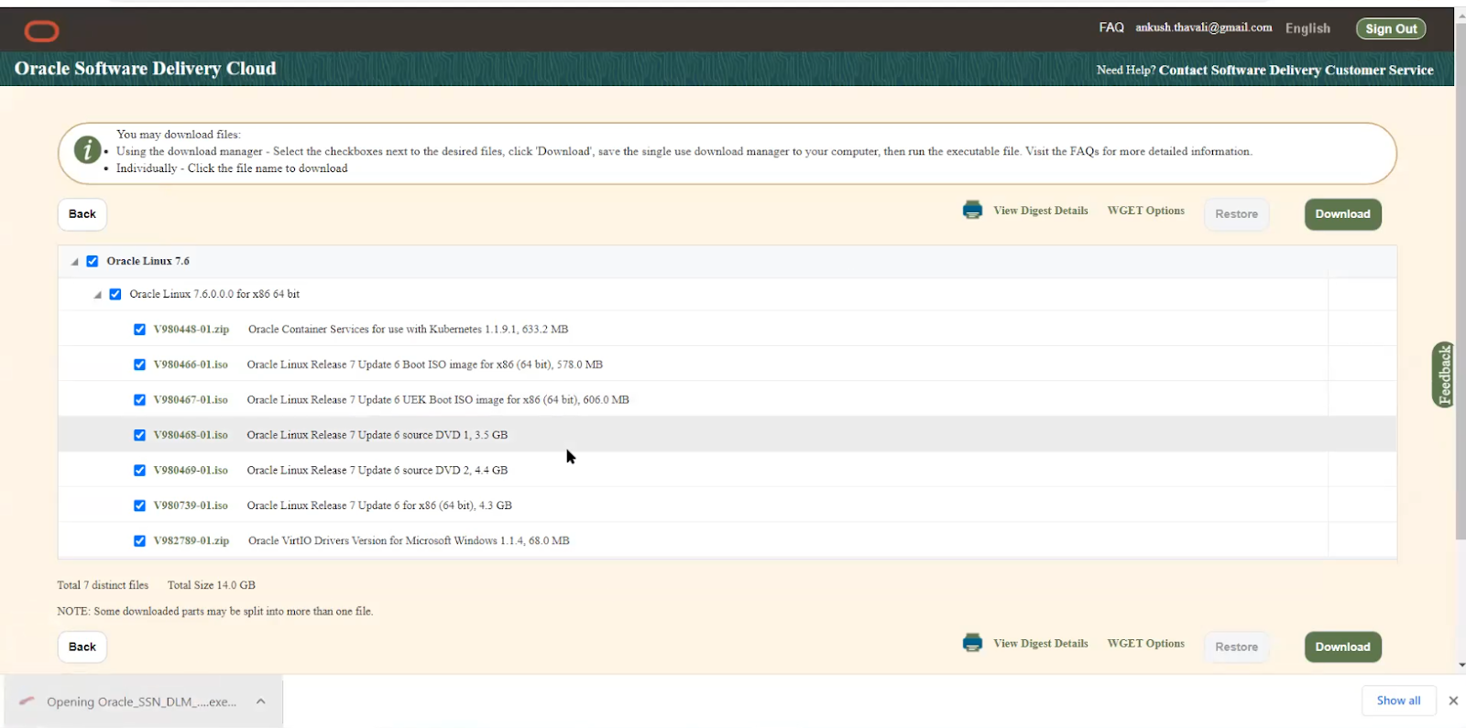Click the Total Size 14.0 GB text
The width and height of the screenshot is (1466, 728).
[x=211, y=585]
